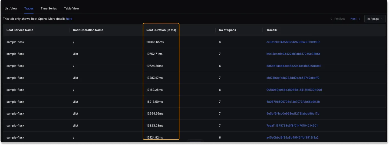Click the /list operation in the 13823.28ms row

(76, 126)
